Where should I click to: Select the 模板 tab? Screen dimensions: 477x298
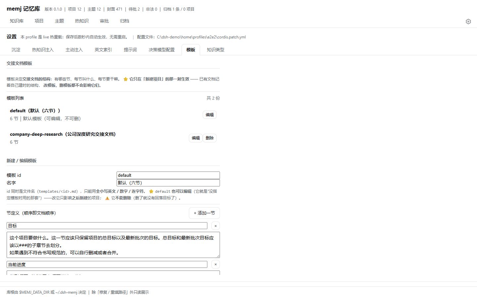191,50
